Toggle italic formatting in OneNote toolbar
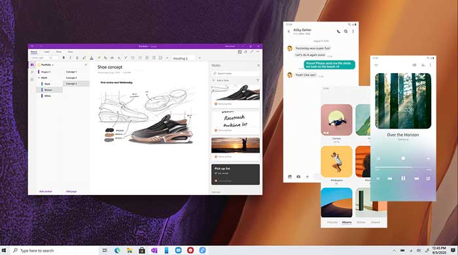 click(x=71, y=58)
